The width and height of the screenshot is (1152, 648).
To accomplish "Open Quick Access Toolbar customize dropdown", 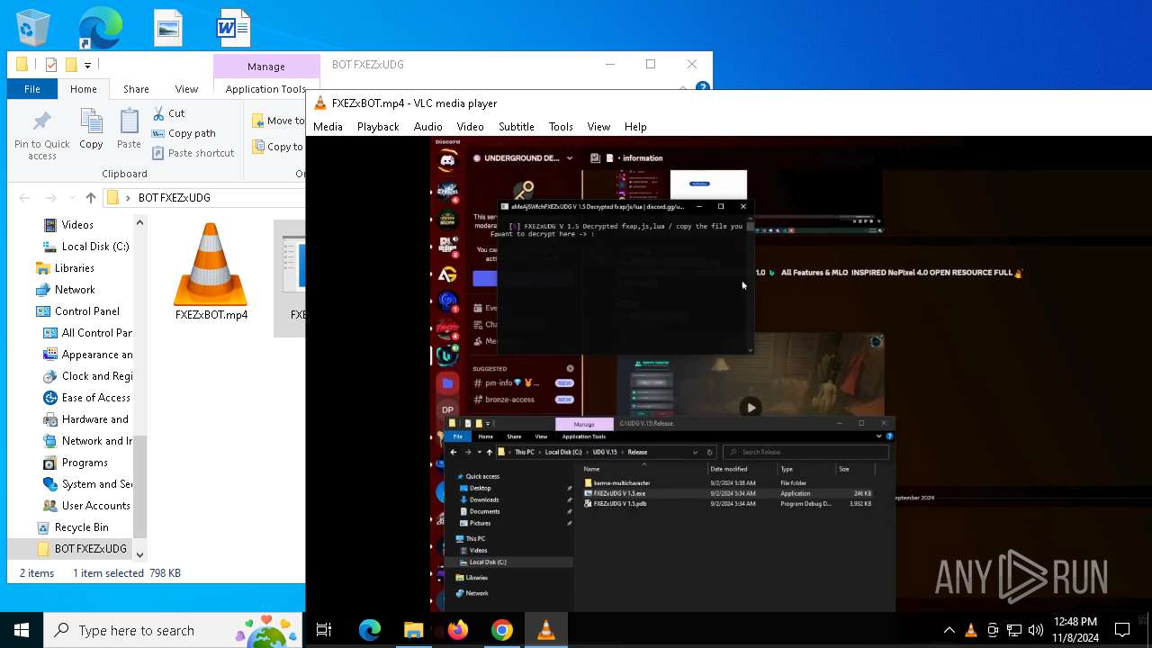I will click(x=87, y=65).
